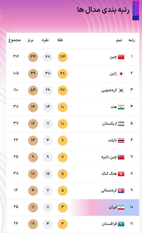The width and height of the screenshot is (142, 233).
Task: Click the China flag icon
Action: pos(121,57)
